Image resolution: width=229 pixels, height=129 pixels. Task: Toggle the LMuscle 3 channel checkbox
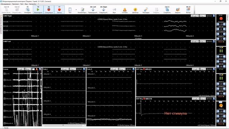pos(5,92)
